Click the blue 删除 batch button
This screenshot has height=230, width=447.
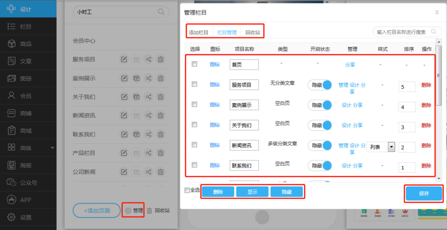click(x=218, y=192)
